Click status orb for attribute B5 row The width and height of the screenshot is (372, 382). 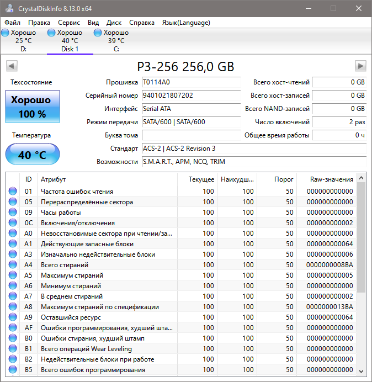(13, 370)
